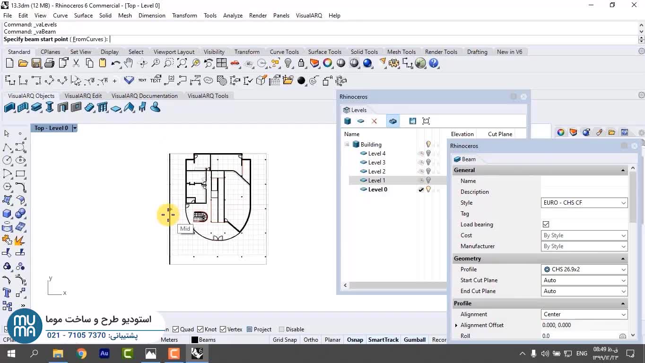Screen dimensions: 645x363
Task: Toggle the Load bearing checkbox
Action: (546, 225)
